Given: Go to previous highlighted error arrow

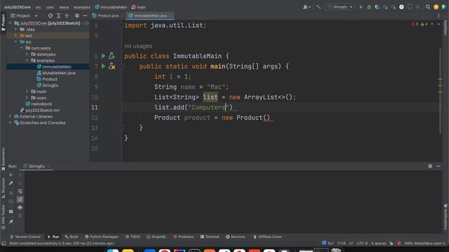Looking at the screenshot, I should 432,24.
